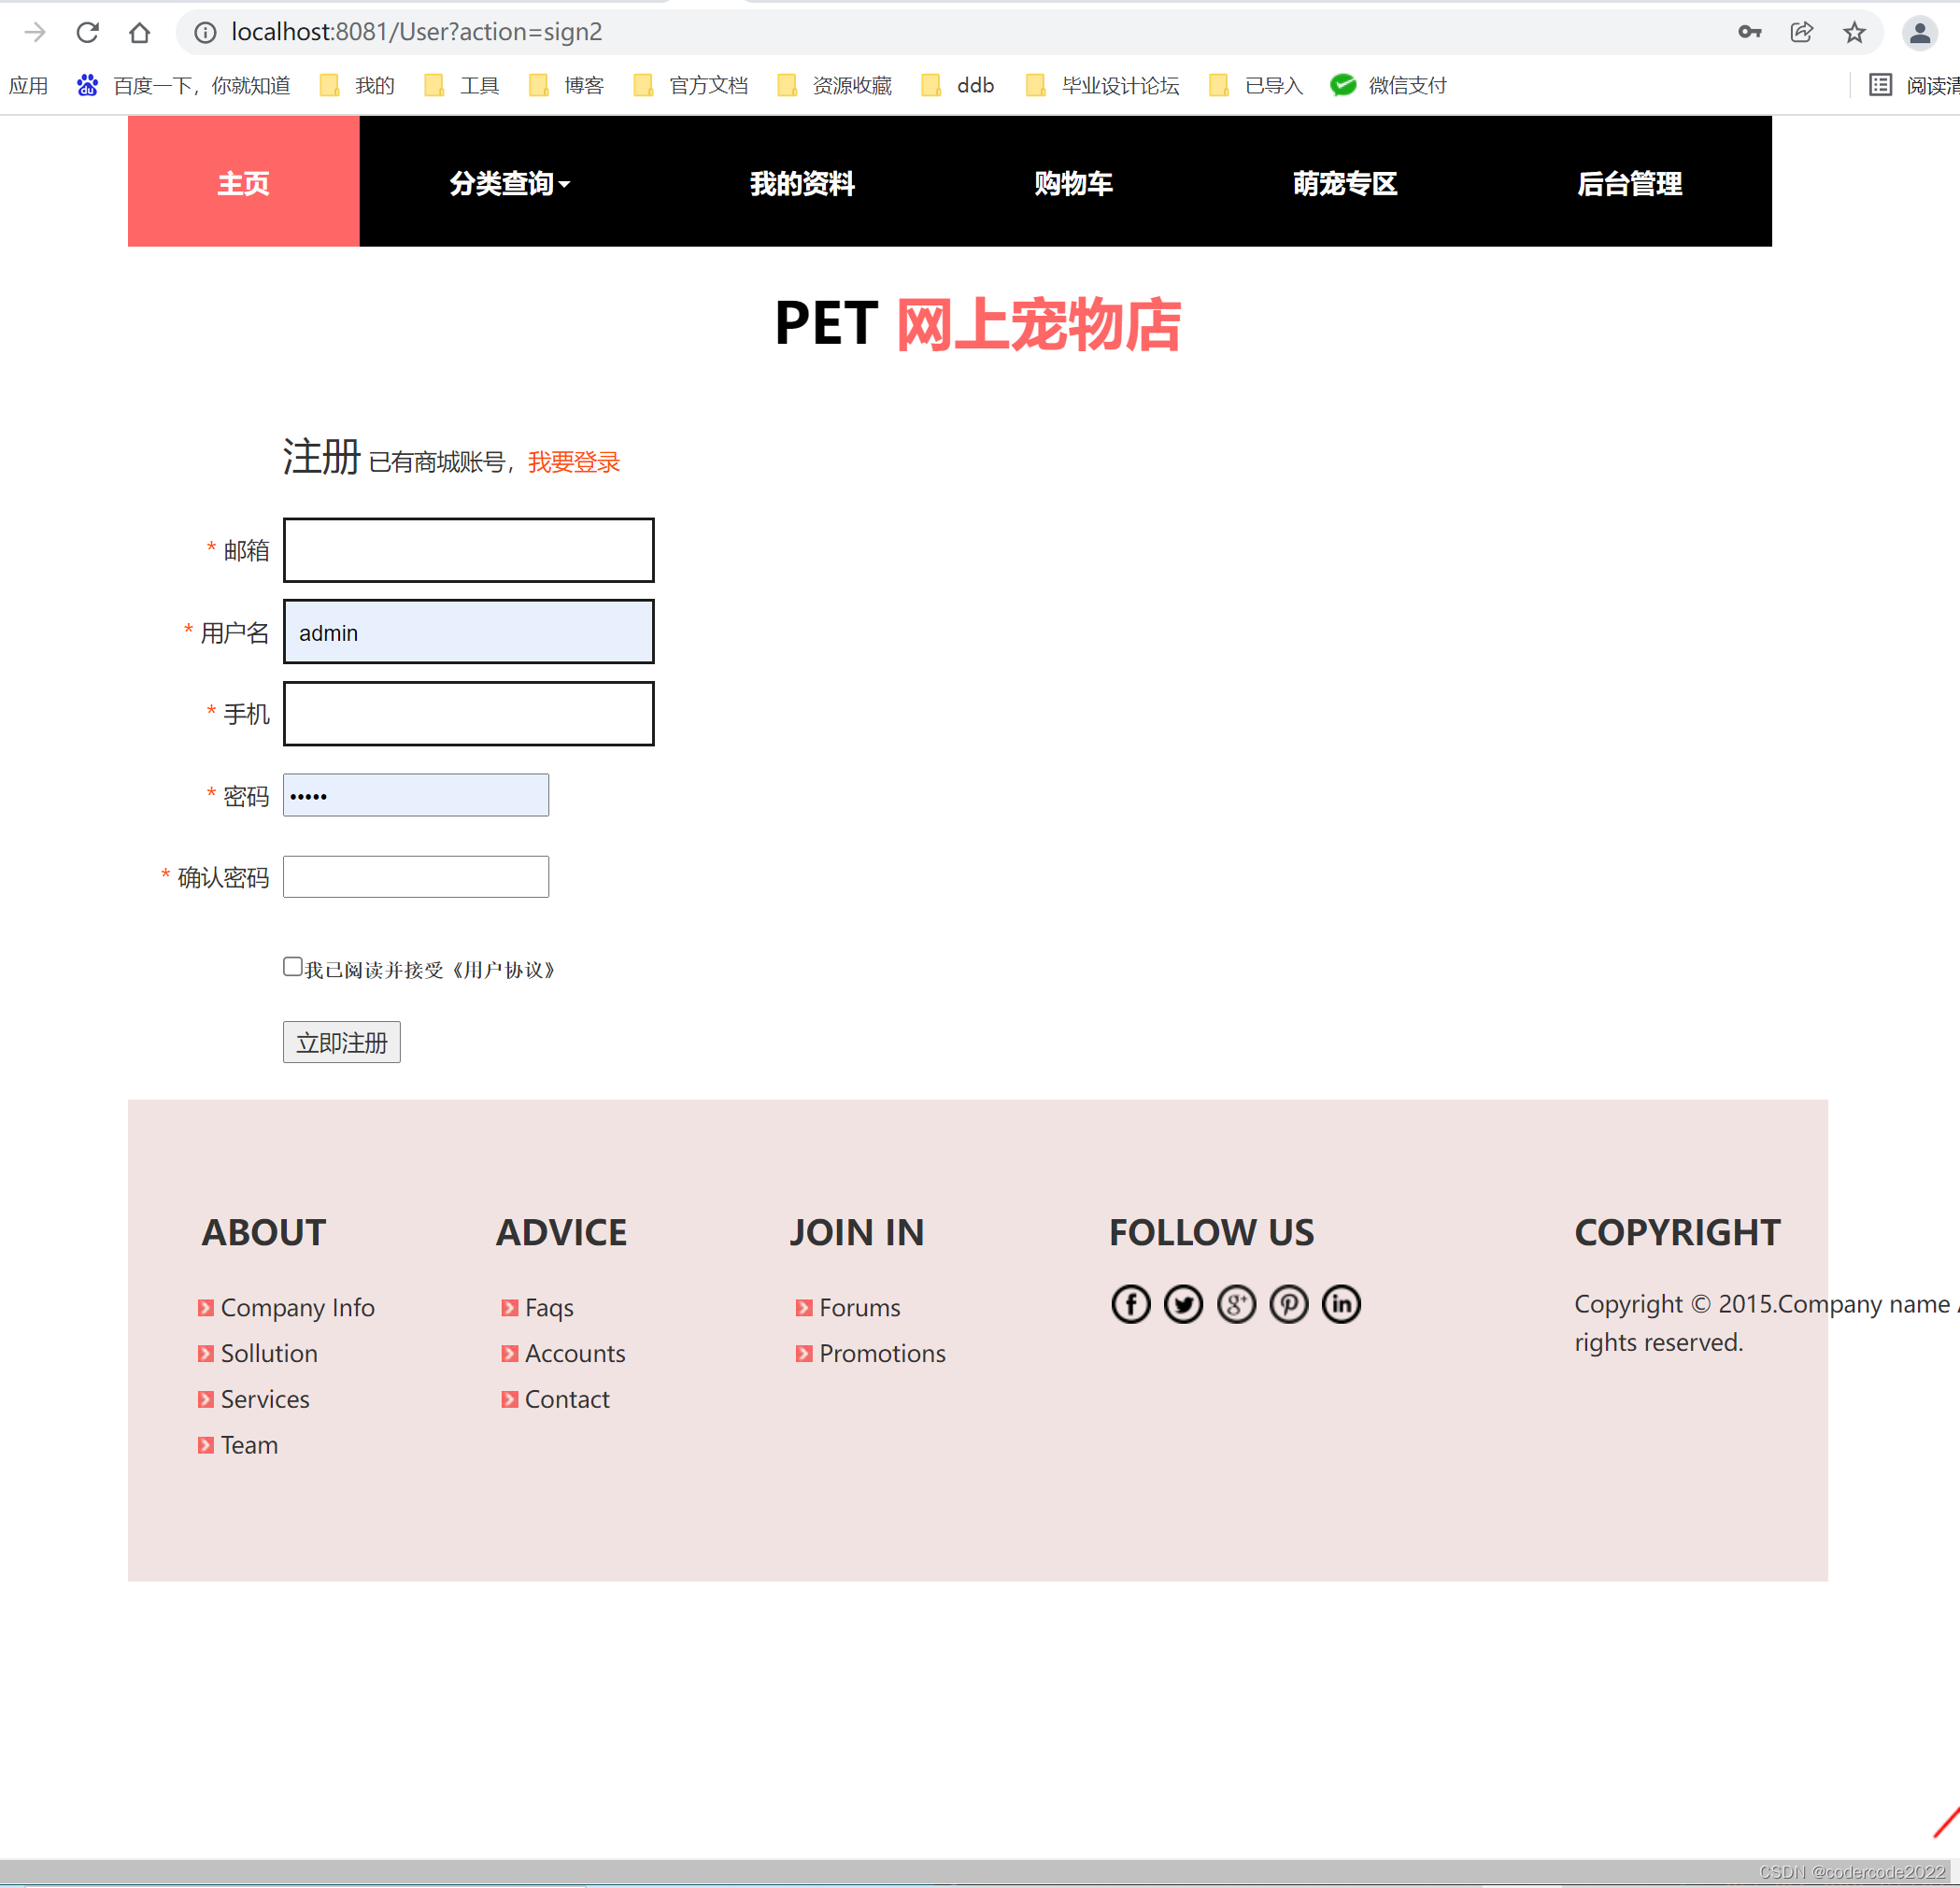Focus the 邮箱 email input field
This screenshot has height=1888, width=1960.
pyautogui.click(x=469, y=550)
